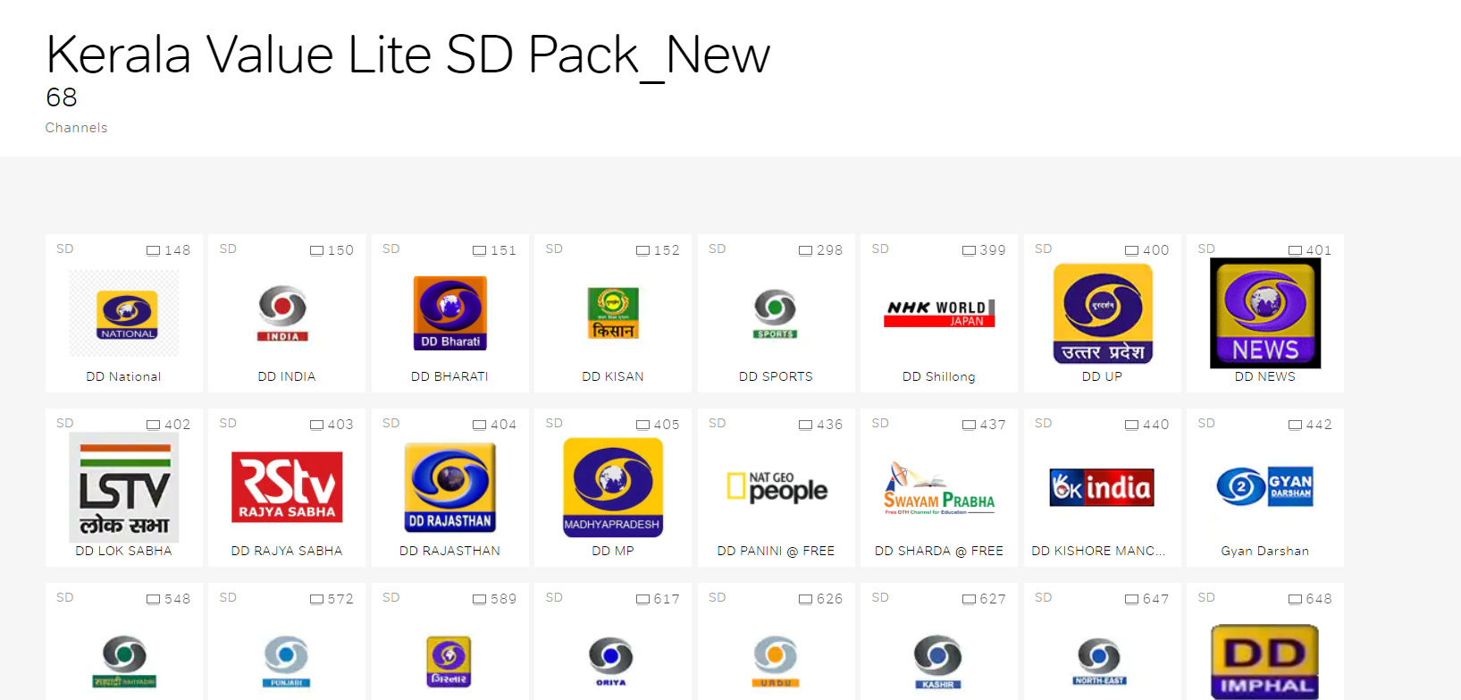Click the DD Imphal logo on channel 648
1461x700 pixels.
coord(1265,662)
